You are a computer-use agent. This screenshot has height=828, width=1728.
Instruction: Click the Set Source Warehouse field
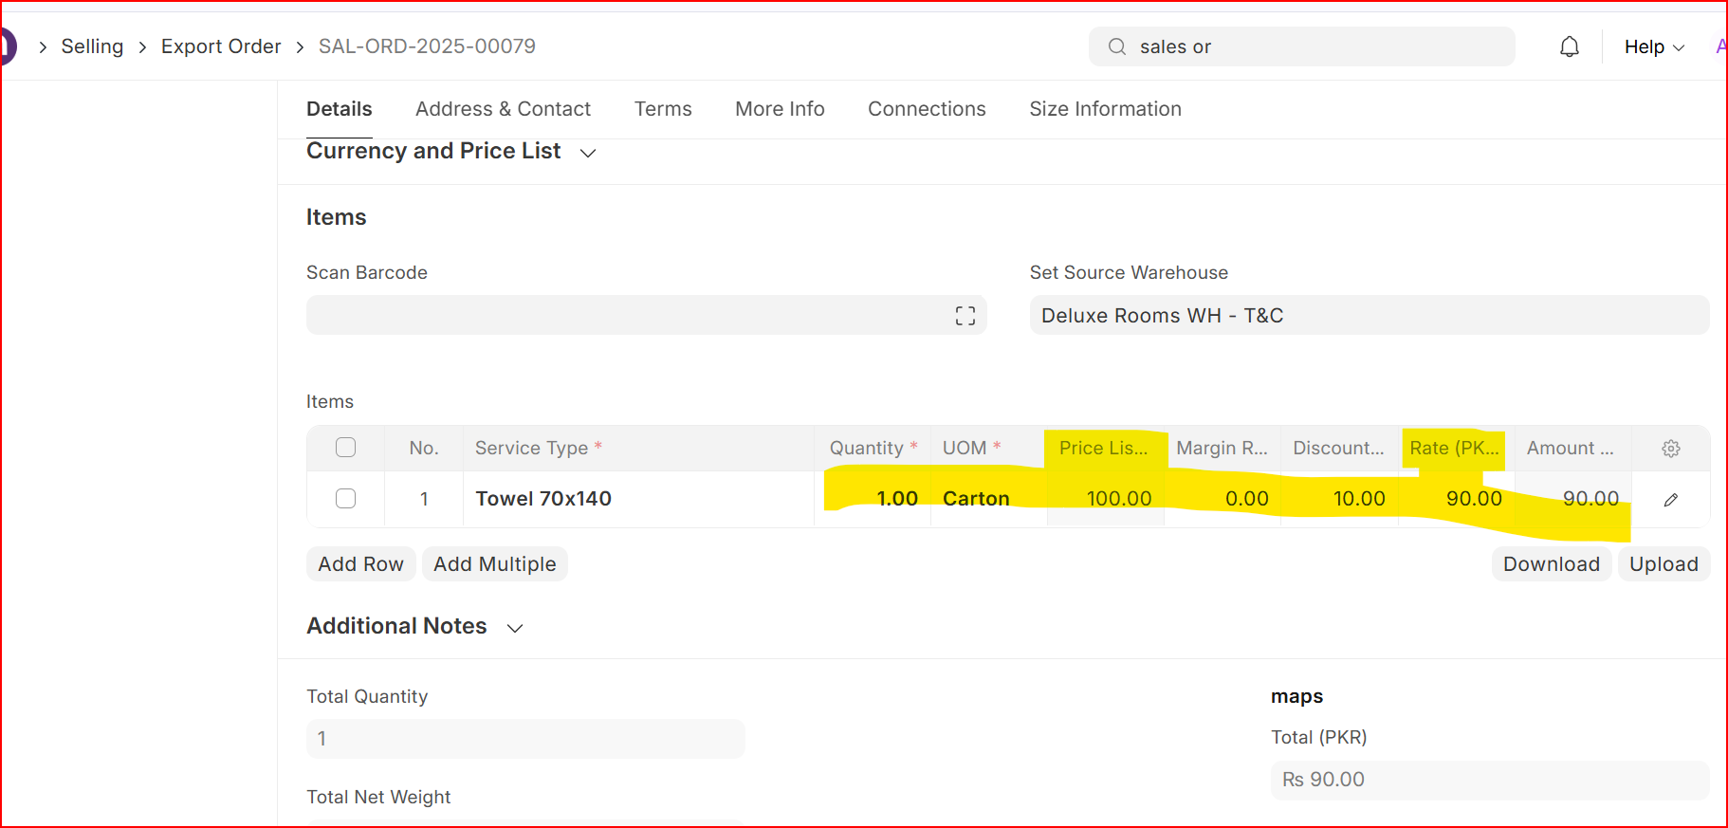click(x=1369, y=316)
